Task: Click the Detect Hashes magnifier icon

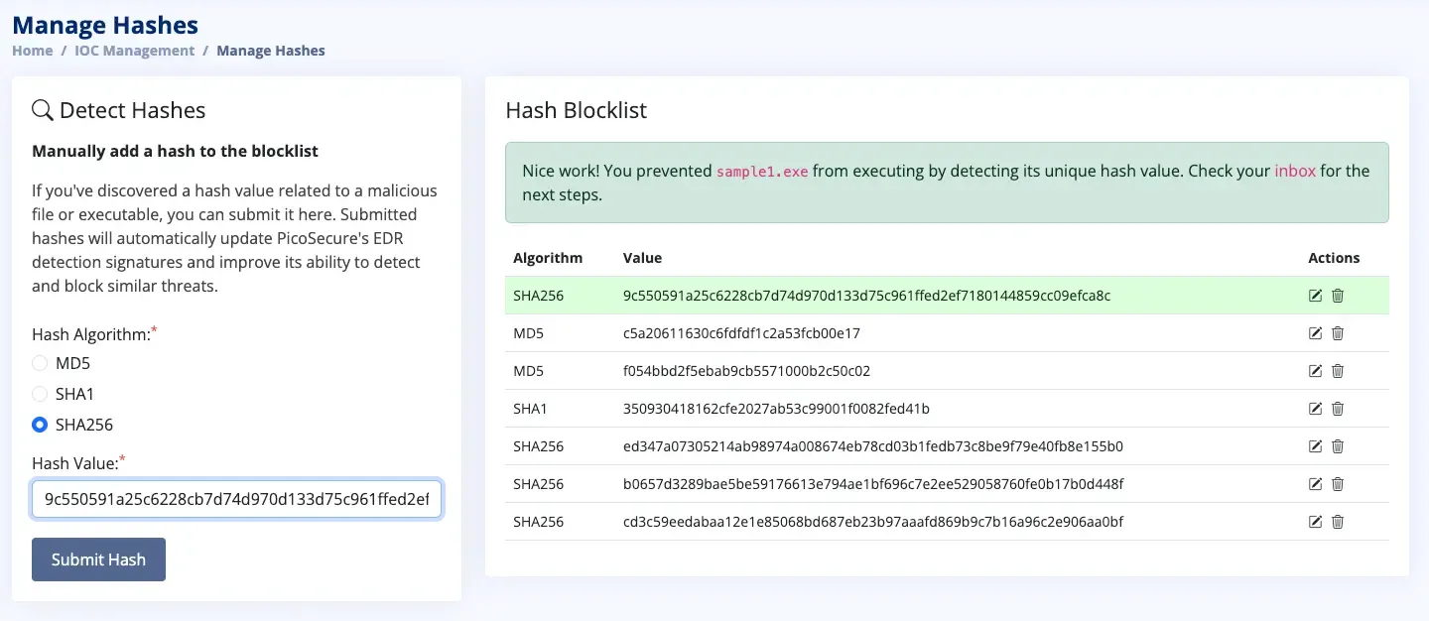Action: click(43, 110)
